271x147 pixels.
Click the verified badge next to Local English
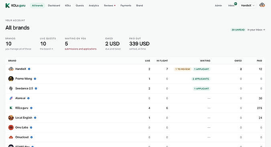(35, 118)
